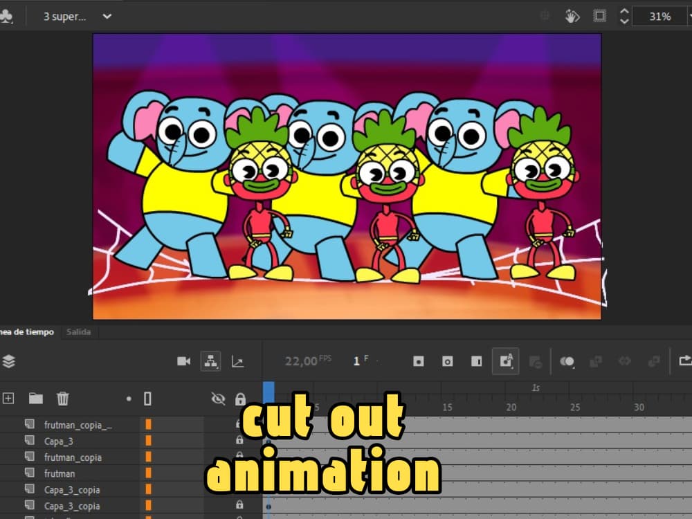The width and height of the screenshot is (692, 519).
Task: Toggle clip content outside stage
Action: pos(599,17)
